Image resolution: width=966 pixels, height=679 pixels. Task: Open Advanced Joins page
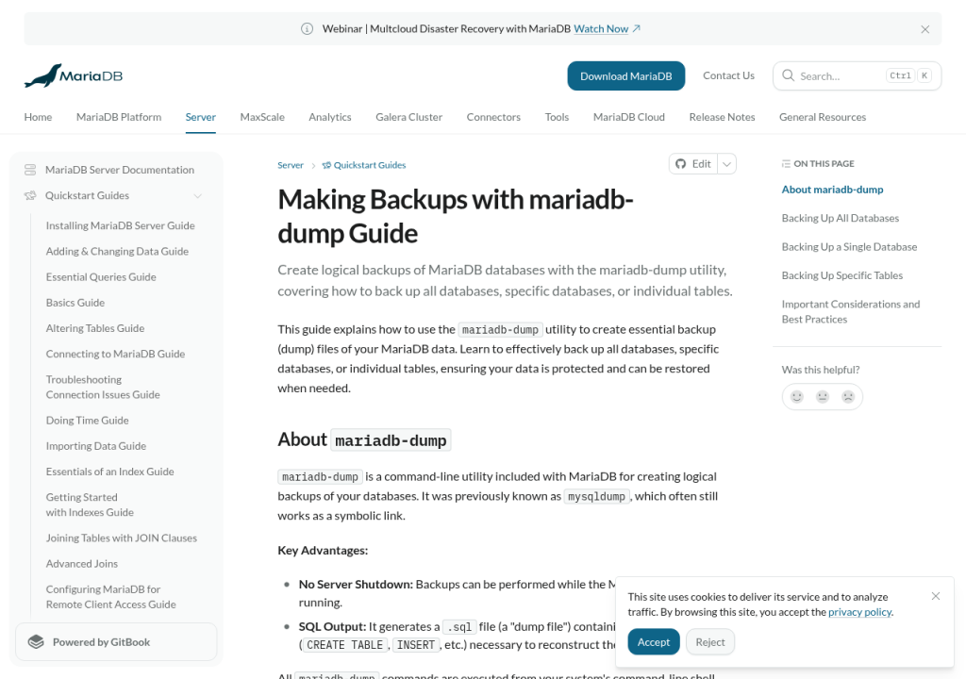click(82, 564)
